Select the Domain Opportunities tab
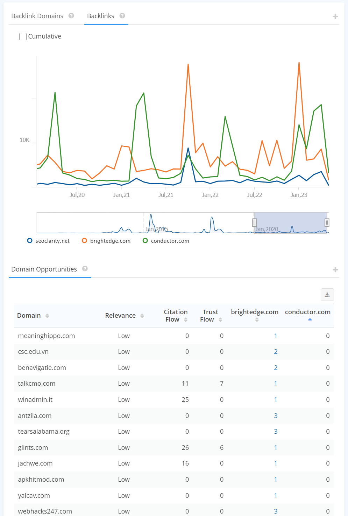This screenshot has width=348, height=516. click(x=44, y=269)
